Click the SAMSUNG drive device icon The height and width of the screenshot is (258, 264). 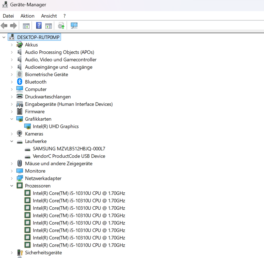pyautogui.click(x=28, y=149)
